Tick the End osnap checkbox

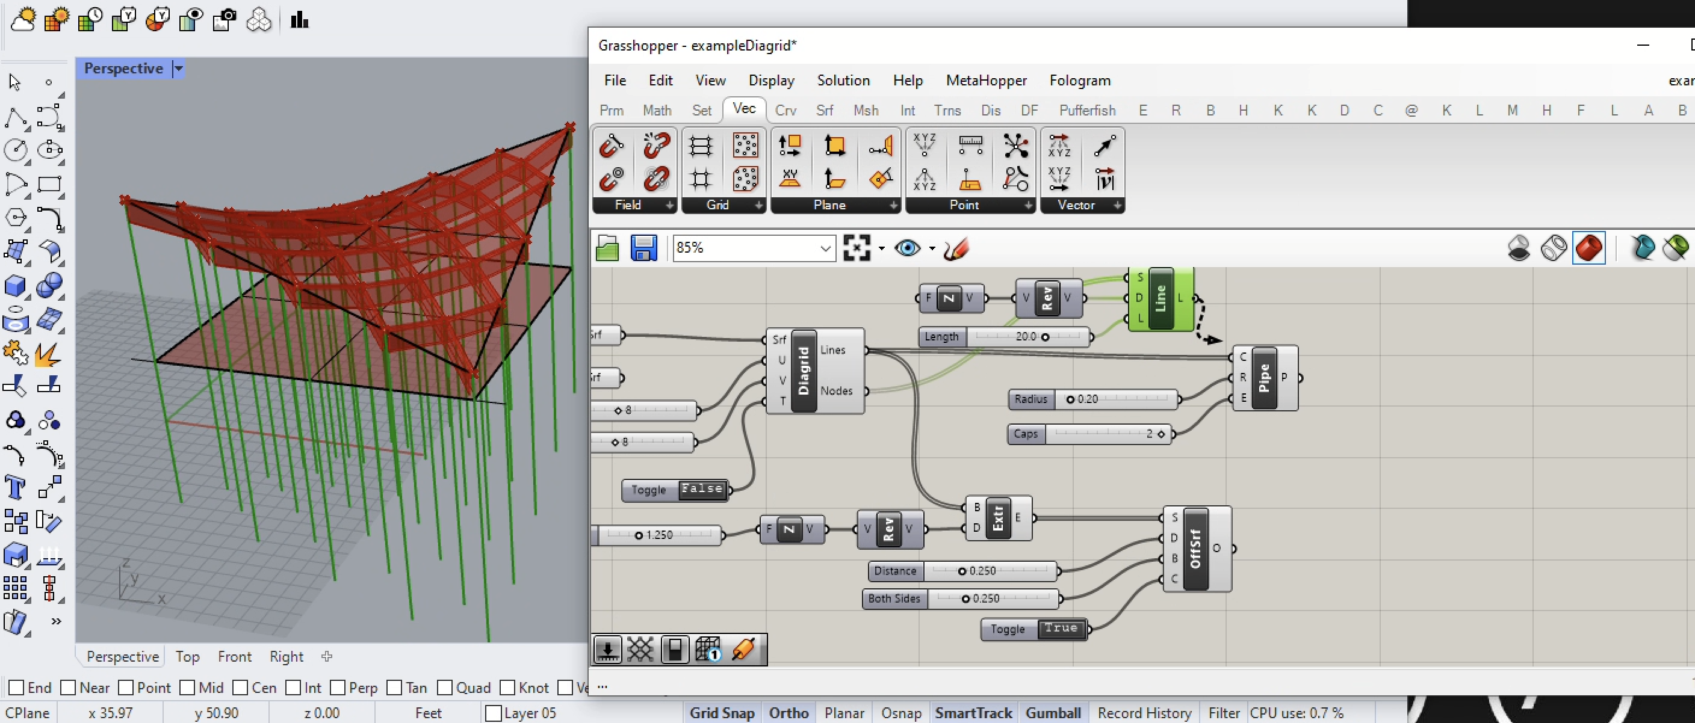[16, 688]
